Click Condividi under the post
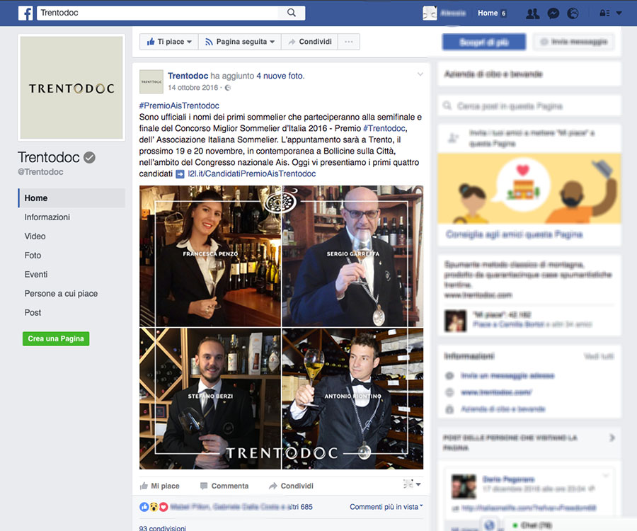Screen dimensions: 637x531 point(292,486)
